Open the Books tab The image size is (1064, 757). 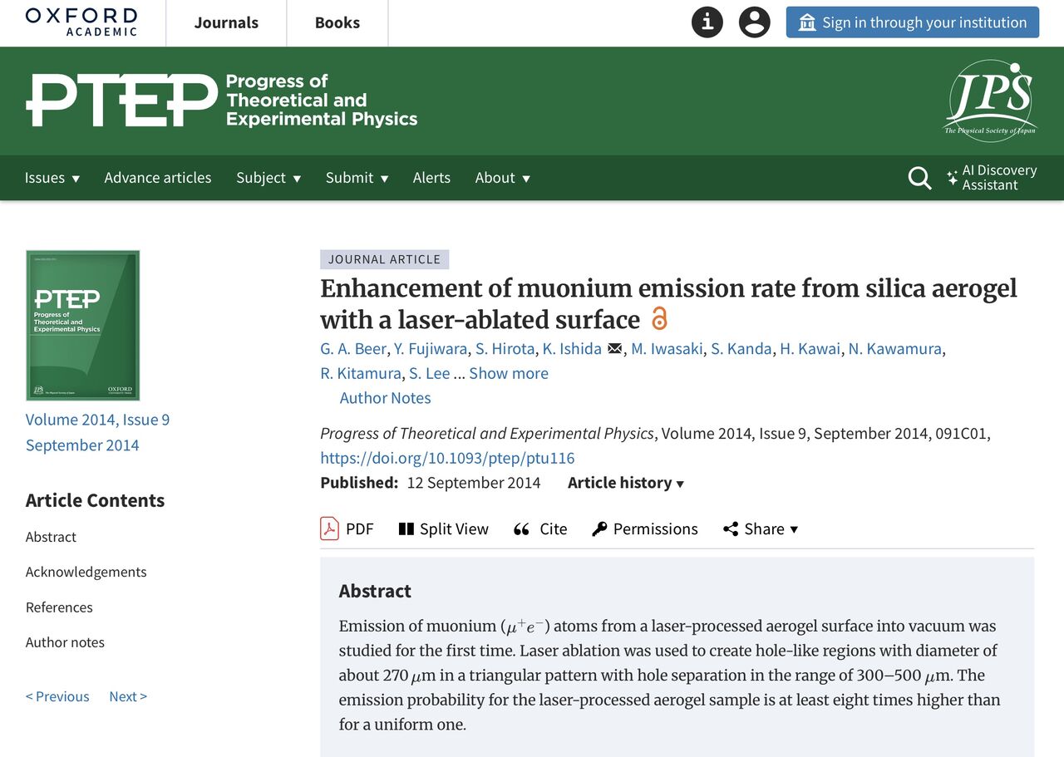coord(337,22)
